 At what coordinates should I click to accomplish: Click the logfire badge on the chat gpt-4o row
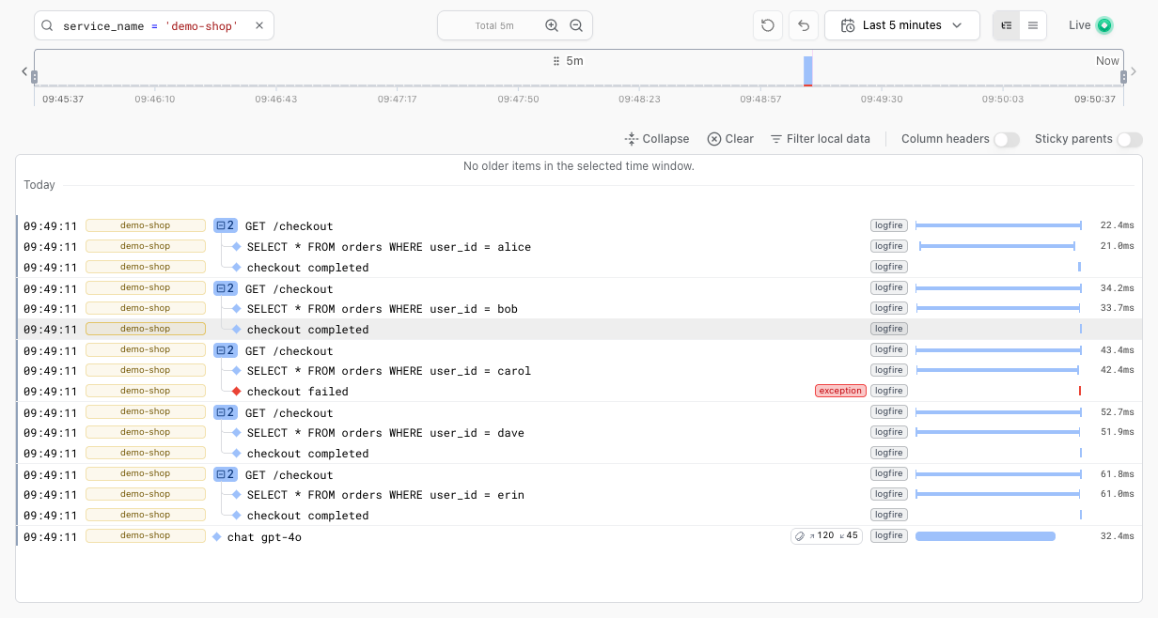tap(889, 535)
